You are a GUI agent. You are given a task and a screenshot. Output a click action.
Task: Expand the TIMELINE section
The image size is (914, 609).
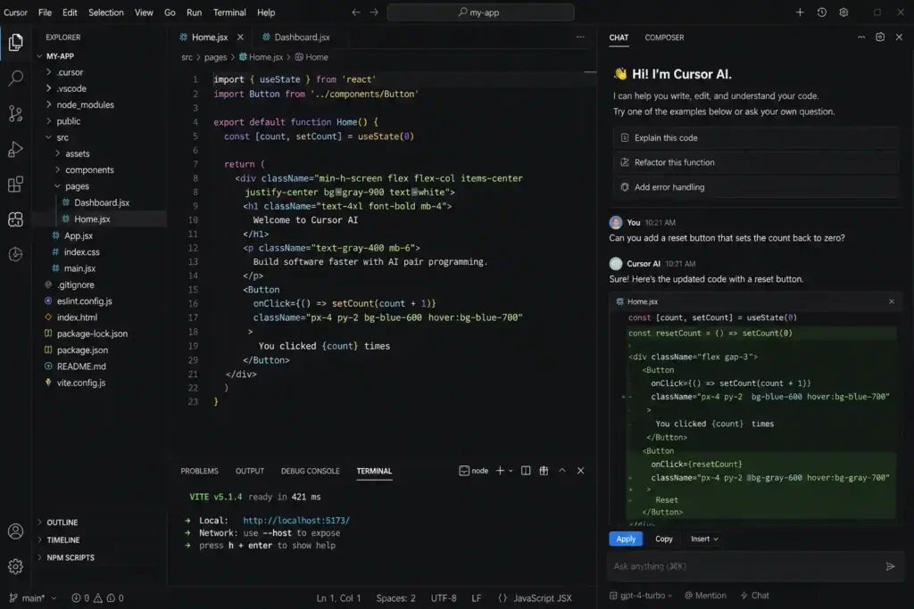[x=63, y=539]
